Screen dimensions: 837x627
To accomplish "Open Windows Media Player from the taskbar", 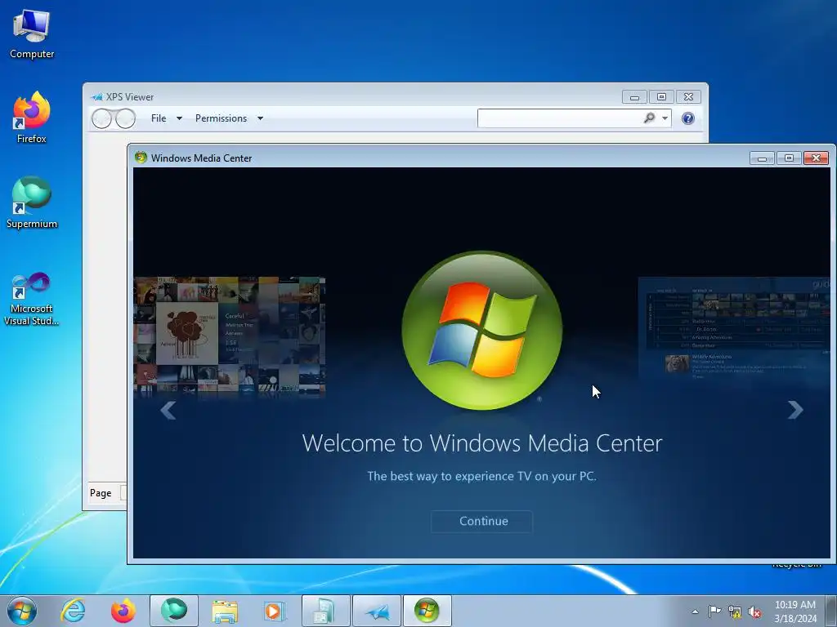I will coord(275,611).
